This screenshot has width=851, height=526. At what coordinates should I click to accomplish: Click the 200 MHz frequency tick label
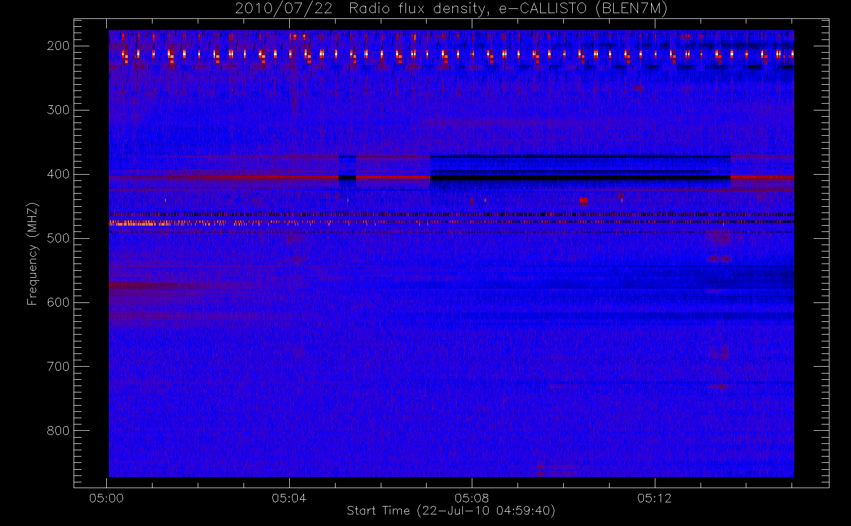[58, 46]
